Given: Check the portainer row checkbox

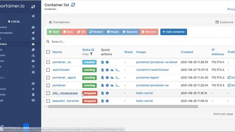Looking at the screenshot, I should point(48,85).
